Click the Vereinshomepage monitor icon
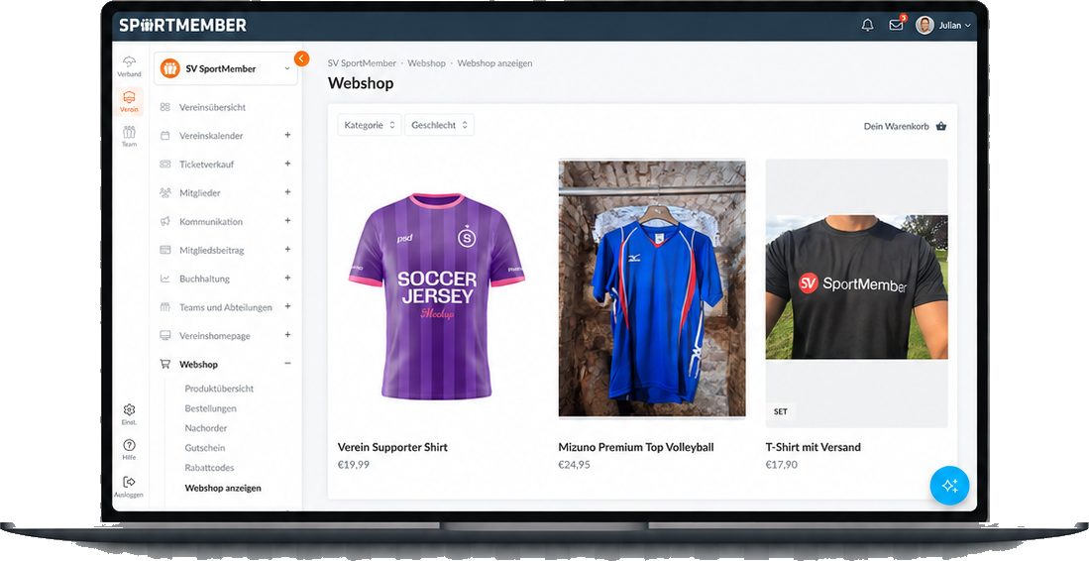The height and width of the screenshot is (561, 1089). click(x=165, y=335)
